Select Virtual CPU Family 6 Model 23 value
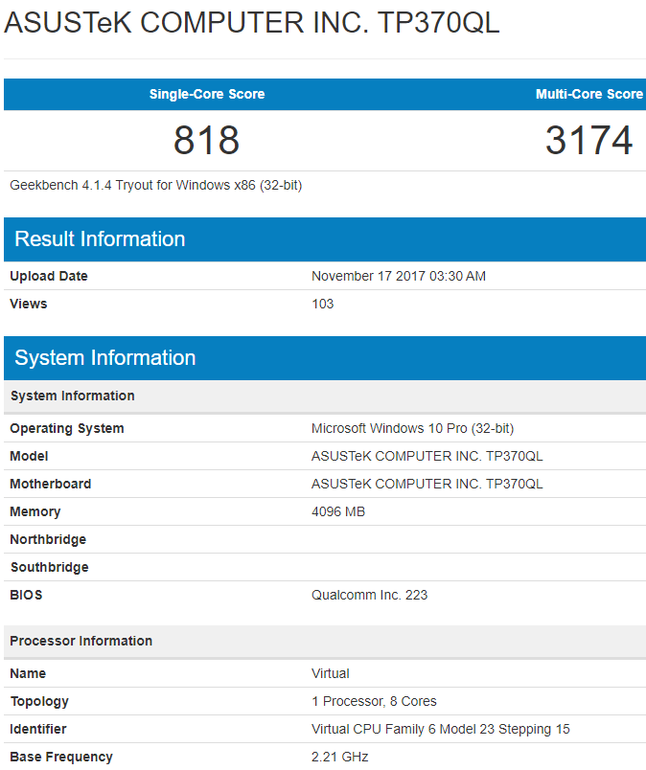The height and width of the screenshot is (770, 646). (x=441, y=729)
